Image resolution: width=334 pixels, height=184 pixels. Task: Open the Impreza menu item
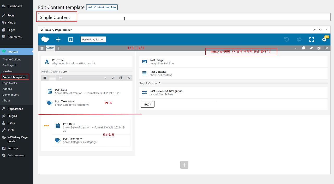[x=17, y=51]
